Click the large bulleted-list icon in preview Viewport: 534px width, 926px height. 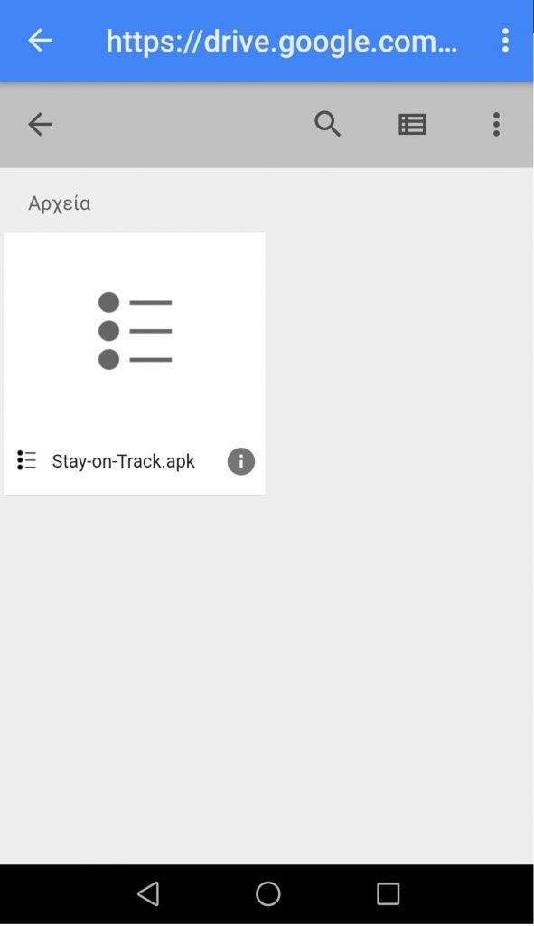point(135,331)
